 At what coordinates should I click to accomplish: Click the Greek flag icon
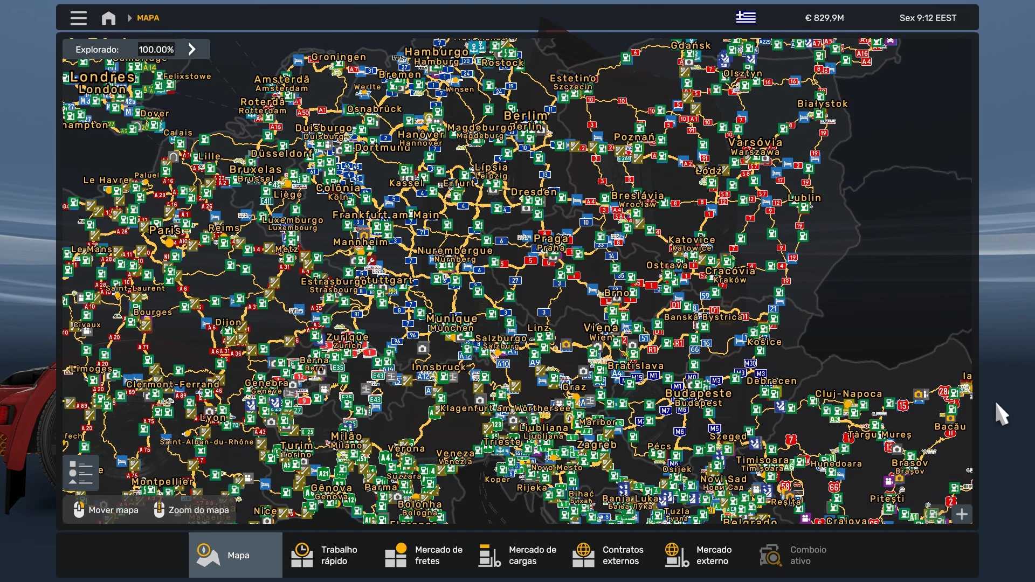746,18
